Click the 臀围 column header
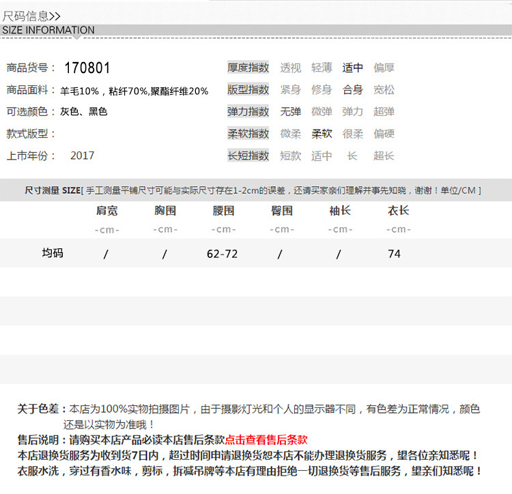This screenshot has height=494, width=512. tap(282, 211)
